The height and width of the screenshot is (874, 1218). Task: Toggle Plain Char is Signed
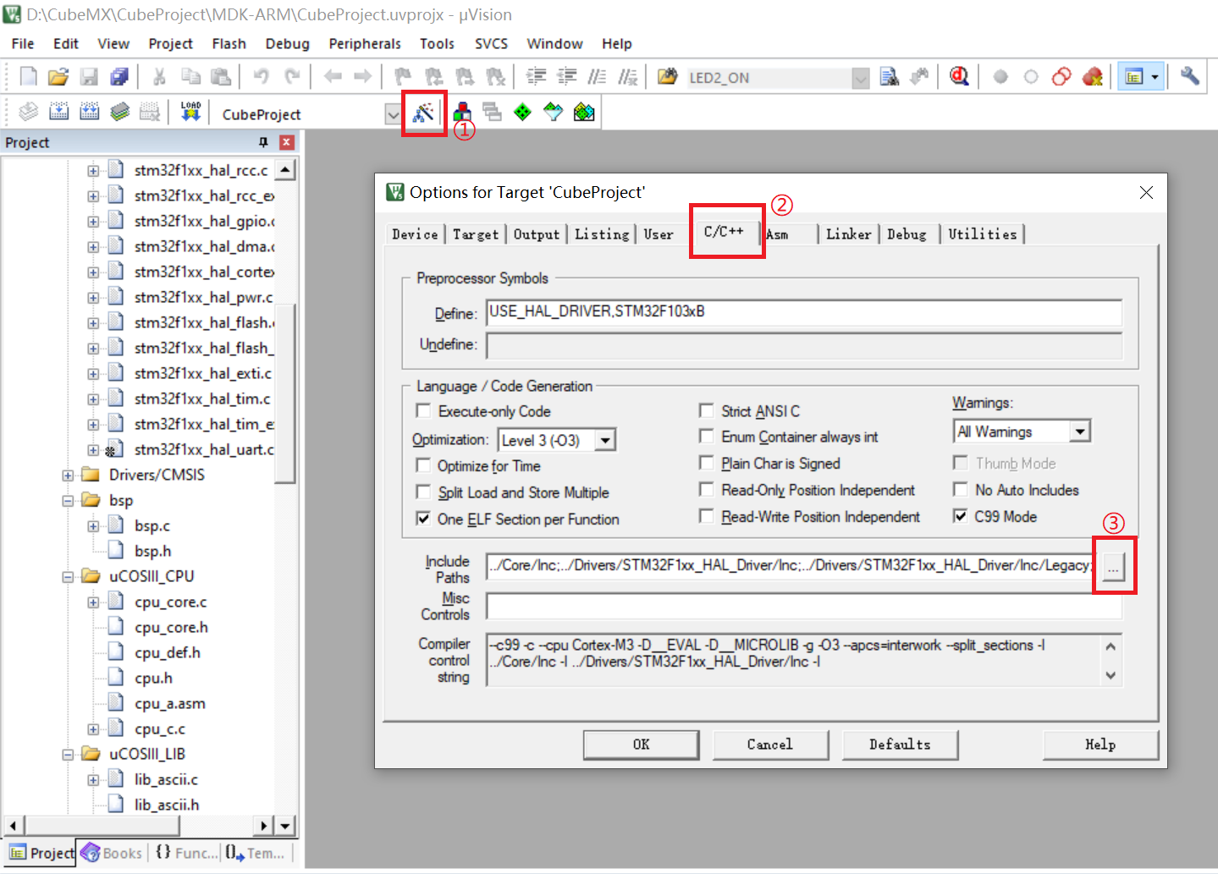pyautogui.click(x=706, y=463)
